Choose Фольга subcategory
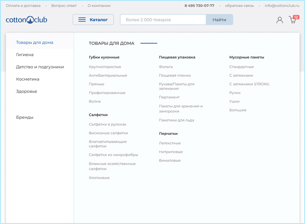This screenshot has height=224, width=305. pyautogui.click(x=165, y=67)
